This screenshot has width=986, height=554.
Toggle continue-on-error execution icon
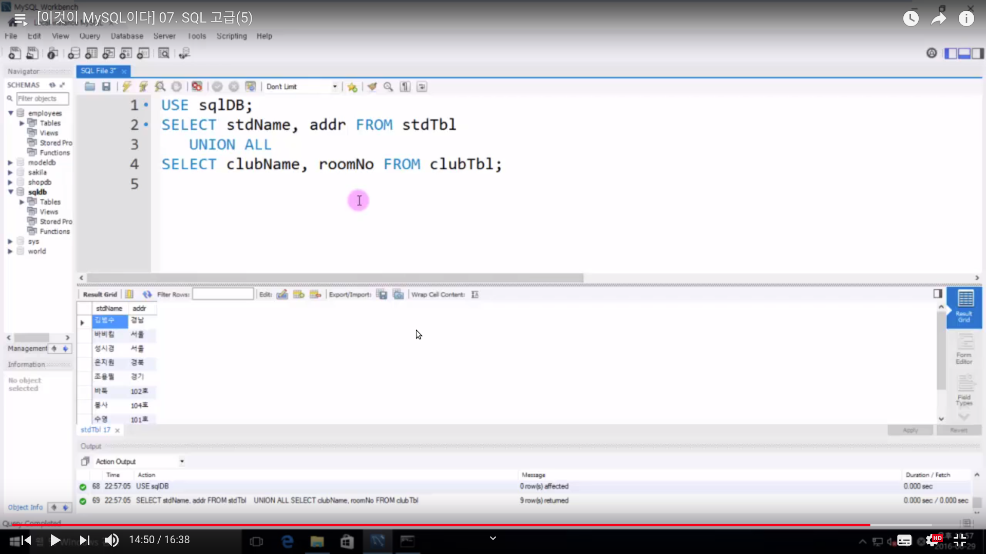pos(197,87)
